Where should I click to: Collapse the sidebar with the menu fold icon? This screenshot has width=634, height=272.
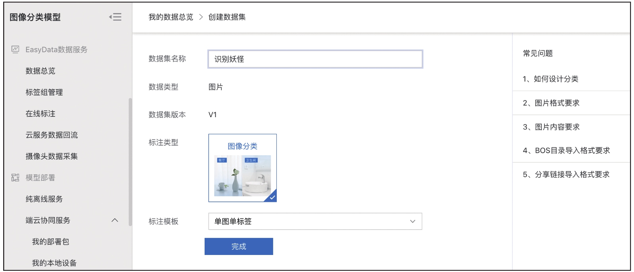click(115, 17)
